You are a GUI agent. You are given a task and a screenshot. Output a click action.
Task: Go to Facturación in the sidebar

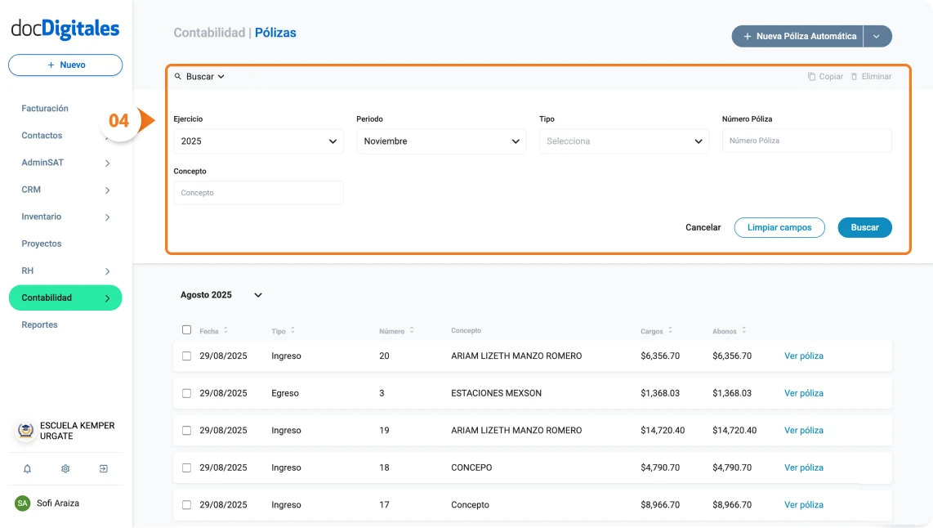tap(45, 108)
